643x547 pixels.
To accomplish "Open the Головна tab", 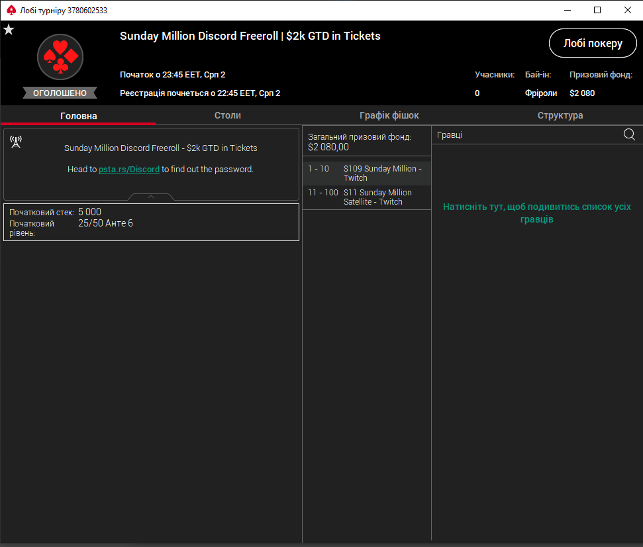I will [x=78, y=116].
